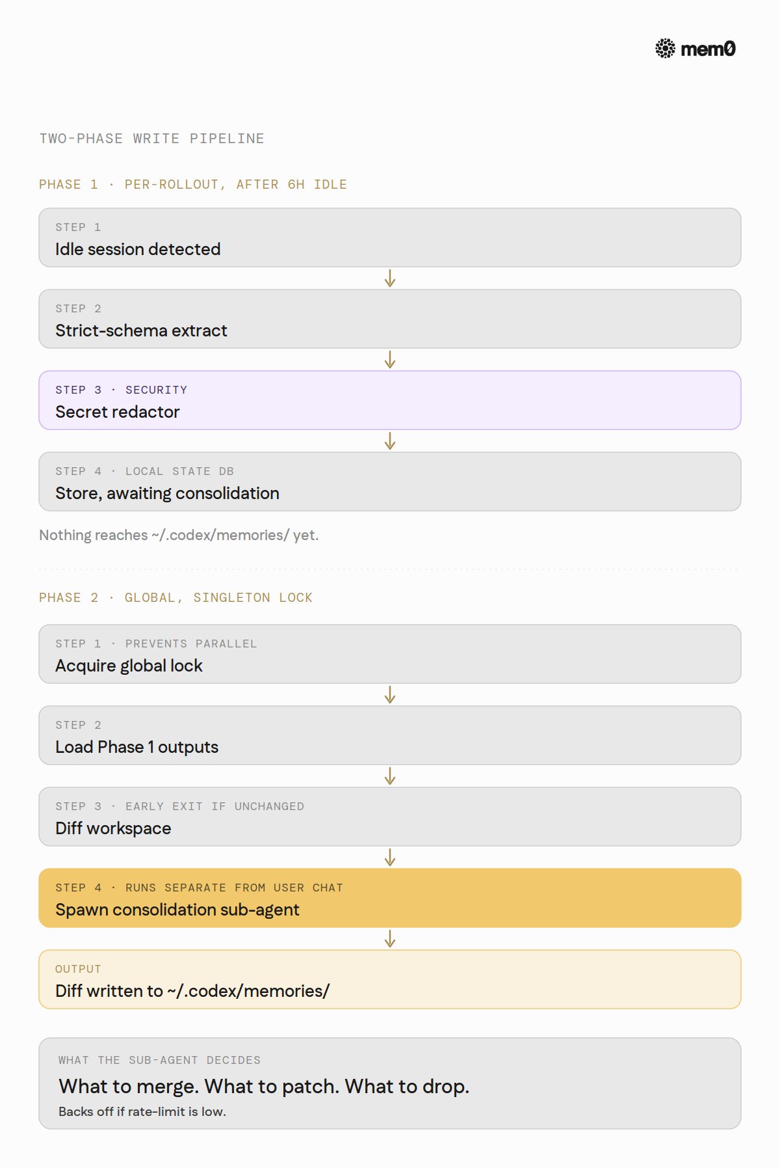The width and height of the screenshot is (780, 1168).
Task: Click arrow below Strict-schema extract box
Action: click(x=390, y=360)
